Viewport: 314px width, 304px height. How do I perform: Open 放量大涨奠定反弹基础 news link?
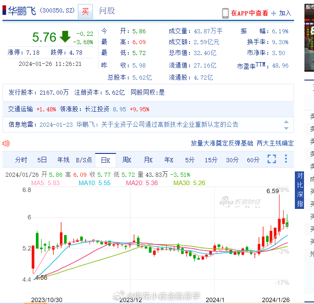click(x=222, y=143)
